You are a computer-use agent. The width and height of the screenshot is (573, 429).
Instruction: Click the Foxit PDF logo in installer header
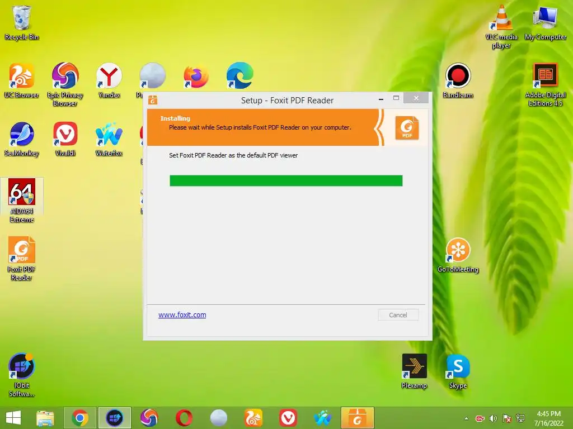coord(407,128)
